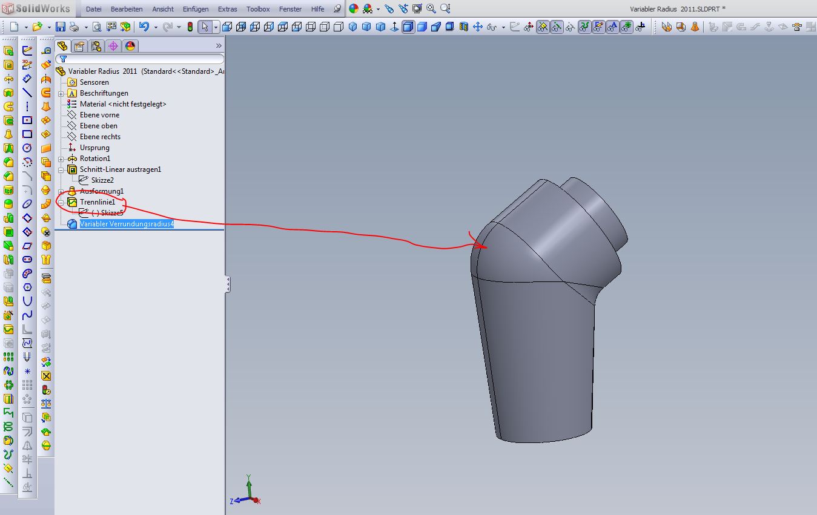Click the Save icon in toolbar
Image resolution: width=817 pixels, height=515 pixels.
60,27
